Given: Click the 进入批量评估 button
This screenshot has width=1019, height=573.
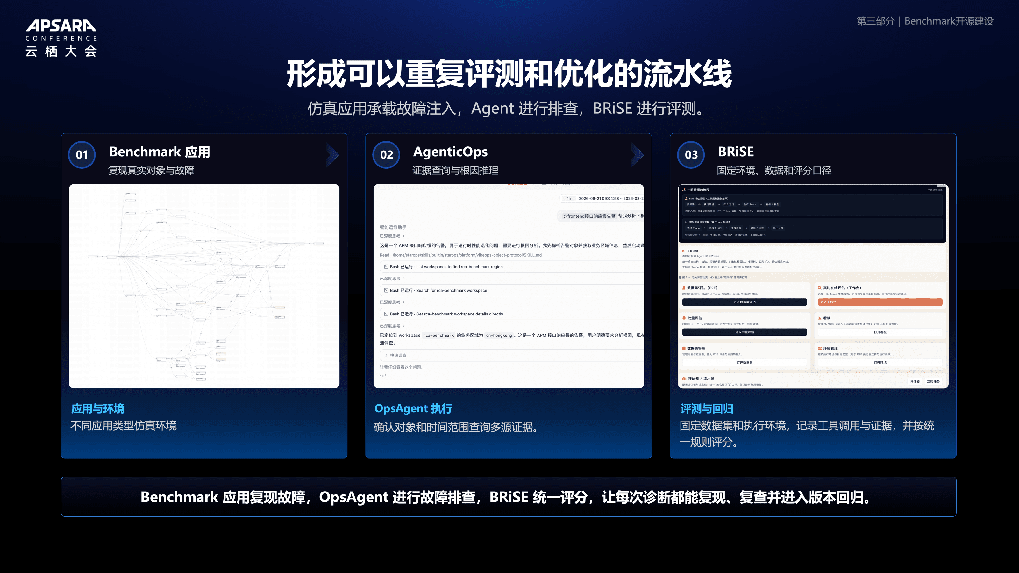Looking at the screenshot, I should [x=745, y=332].
